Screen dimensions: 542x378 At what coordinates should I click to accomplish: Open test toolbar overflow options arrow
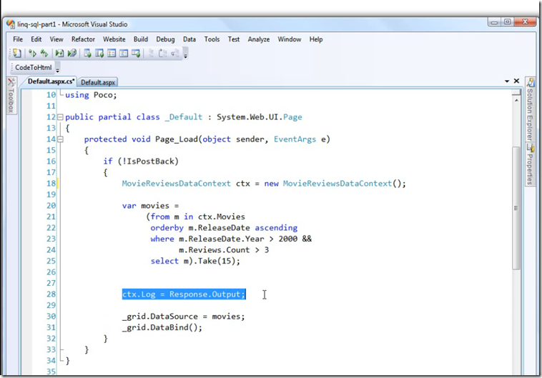click(x=185, y=56)
